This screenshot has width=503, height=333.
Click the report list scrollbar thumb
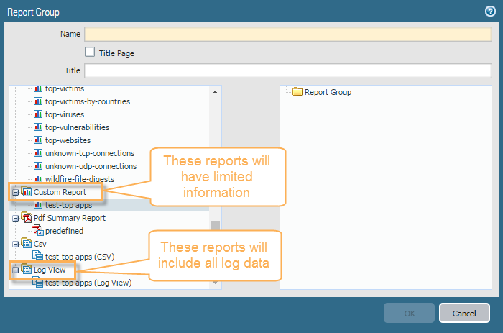pyautogui.click(x=216, y=226)
